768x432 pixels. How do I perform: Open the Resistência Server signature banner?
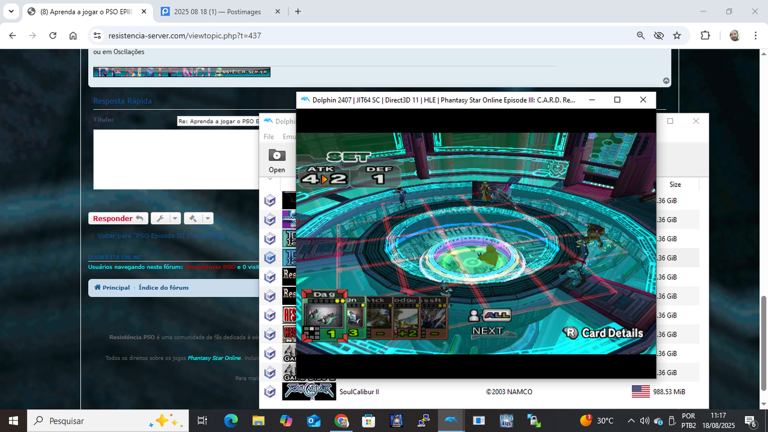(182, 72)
